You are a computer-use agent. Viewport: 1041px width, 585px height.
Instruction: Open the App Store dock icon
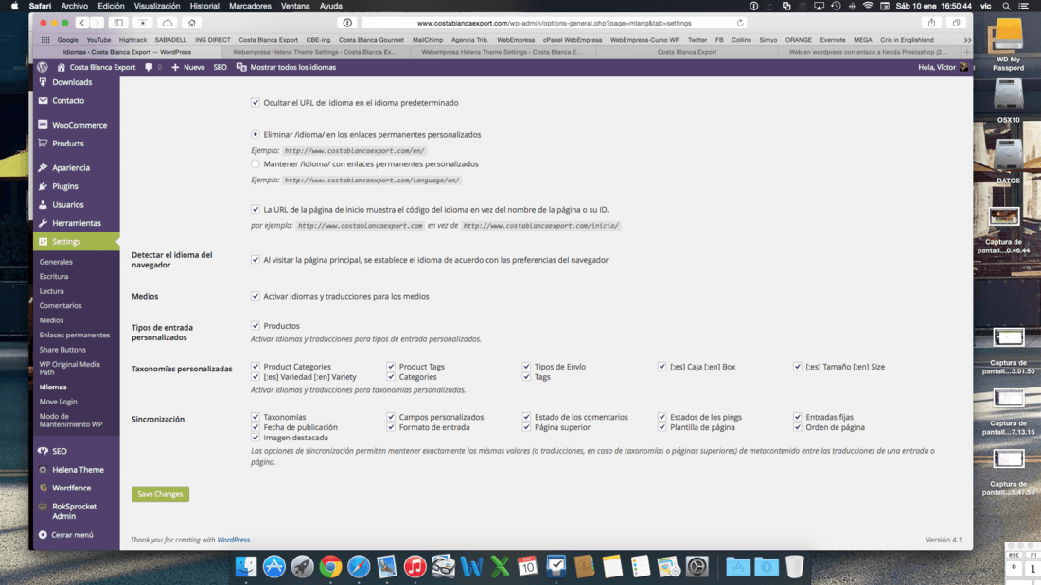(274, 566)
